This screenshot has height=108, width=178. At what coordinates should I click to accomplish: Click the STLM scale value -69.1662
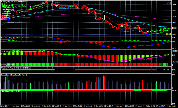tap(175, 62)
